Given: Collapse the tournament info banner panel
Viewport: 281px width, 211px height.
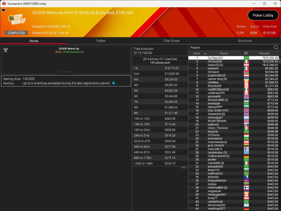Looking at the screenshot, I should click(66, 73).
